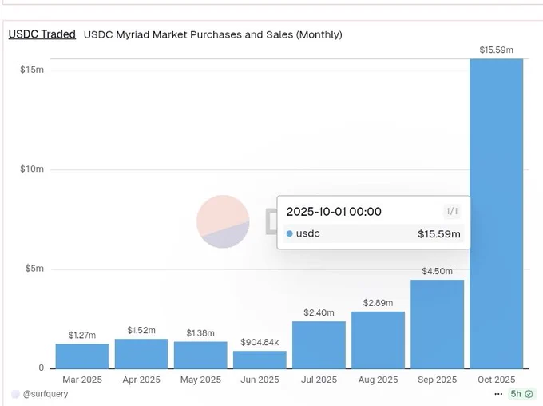Click the Jun 2025 x-axis label

click(260, 380)
